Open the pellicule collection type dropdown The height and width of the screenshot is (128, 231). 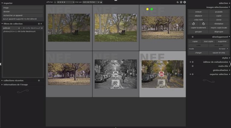(x=11, y=28)
